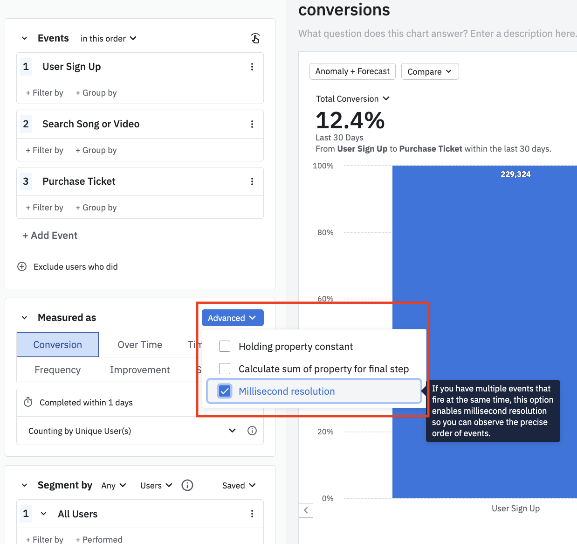Click the Anomaly + Forecast button
The image size is (577, 544).
pos(352,71)
